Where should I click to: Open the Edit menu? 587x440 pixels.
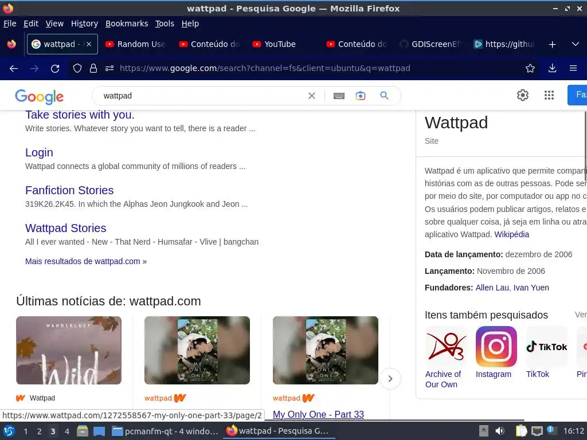point(31,23)
